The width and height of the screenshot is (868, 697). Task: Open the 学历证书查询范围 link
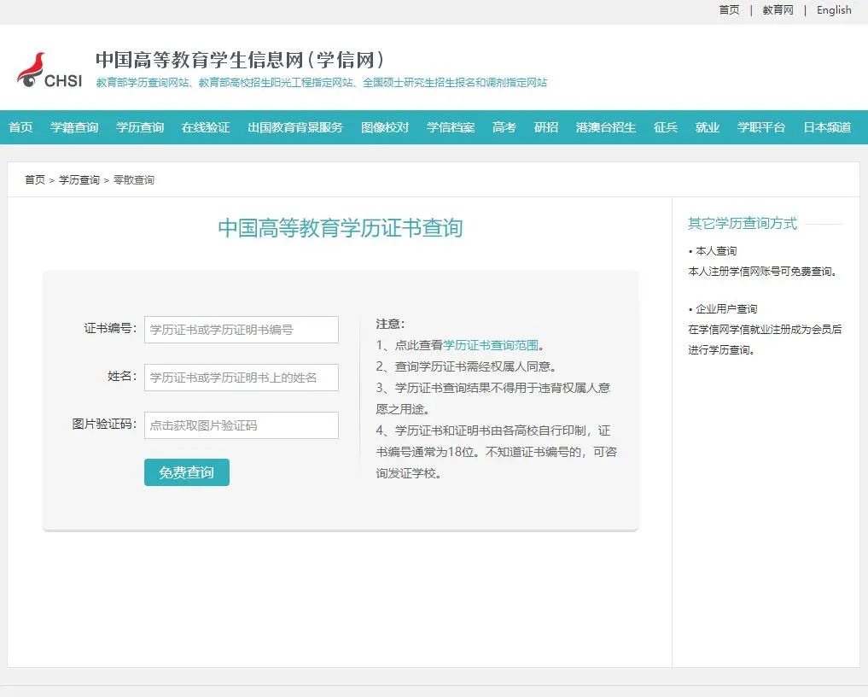pos(491,345)
